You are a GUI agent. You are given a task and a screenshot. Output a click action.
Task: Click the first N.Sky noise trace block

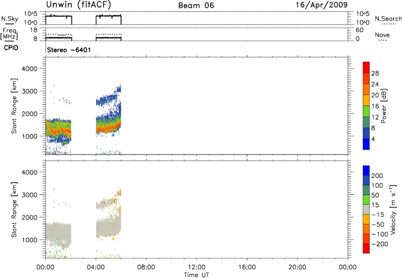click(59, 20)
